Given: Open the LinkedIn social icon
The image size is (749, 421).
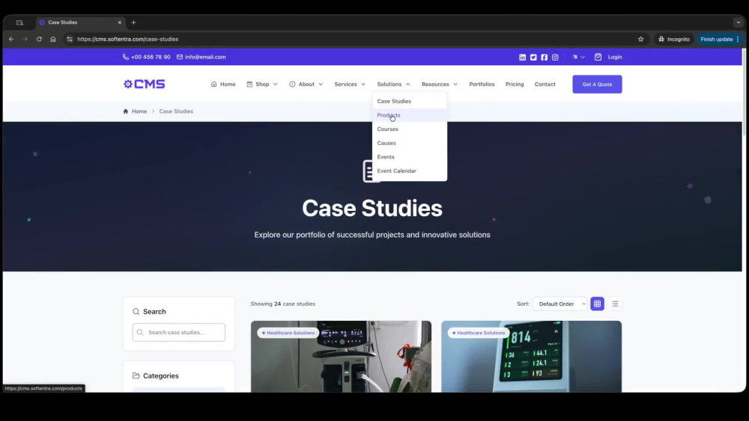Looking at the screenshot, I should [x=522, y=58].
